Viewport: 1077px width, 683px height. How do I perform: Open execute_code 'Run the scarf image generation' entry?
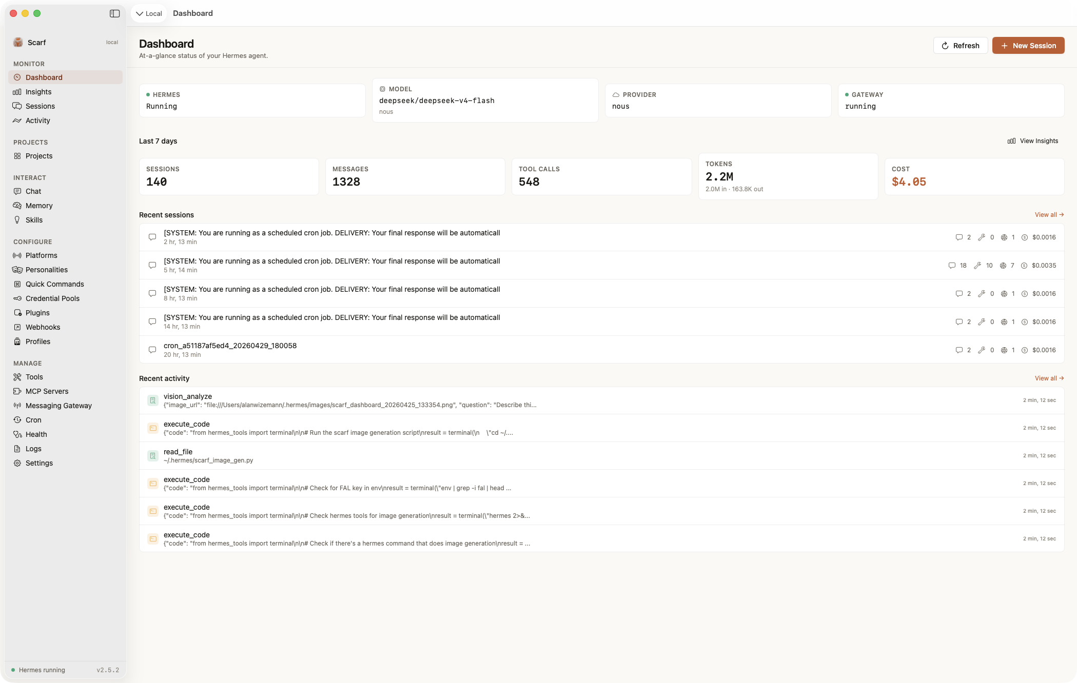tap(602, 428)
